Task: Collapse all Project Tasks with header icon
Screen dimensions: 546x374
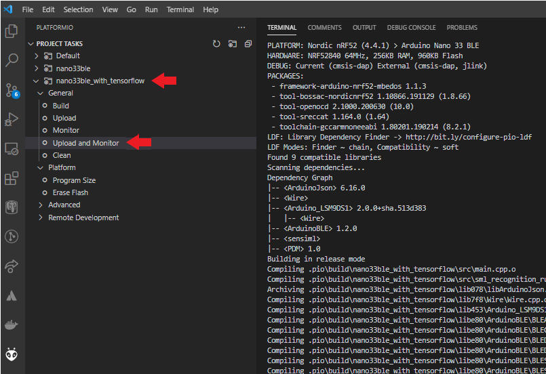Action: pos(248,43)
